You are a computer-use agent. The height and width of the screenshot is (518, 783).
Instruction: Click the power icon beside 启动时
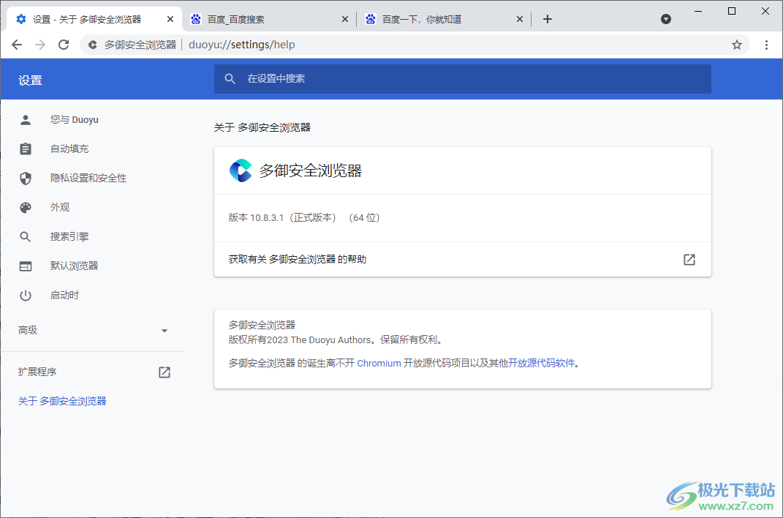pyautogui.click(x=26, y=295)
